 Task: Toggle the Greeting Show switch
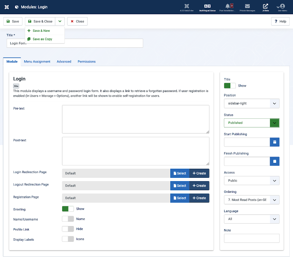68,209
